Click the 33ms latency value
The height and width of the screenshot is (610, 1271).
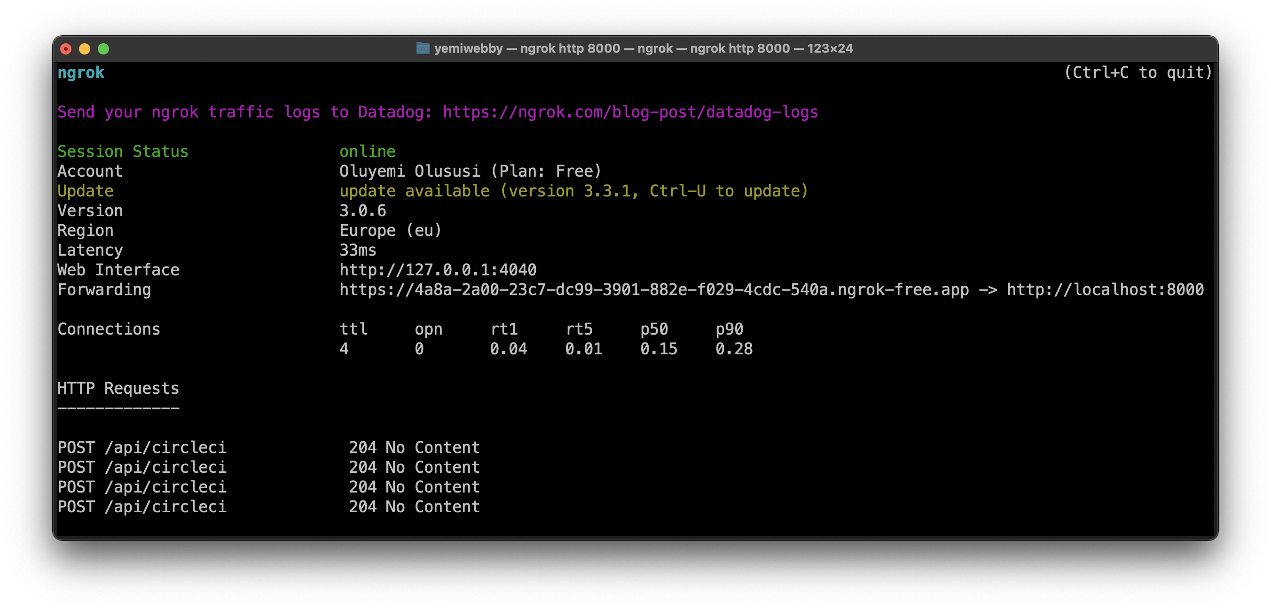[358, 250]
